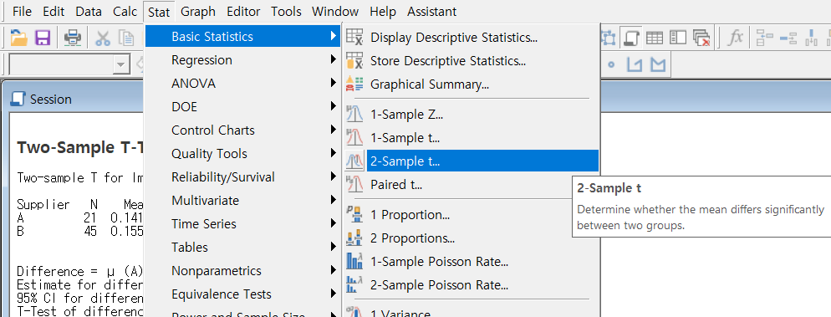The width and height of the screenshot is (831, 317).
Task: Click the Supplier B row with N 45
Action: (x=80, y=231)
